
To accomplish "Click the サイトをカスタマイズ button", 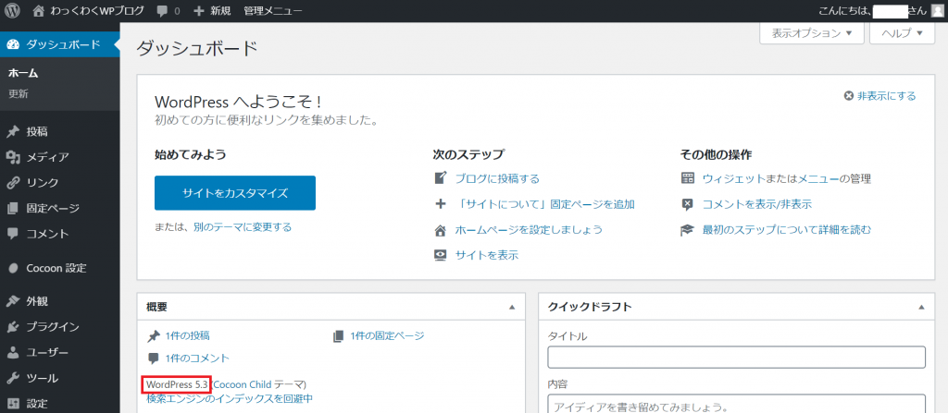I will pyautogui.click(x=235, y=193).
